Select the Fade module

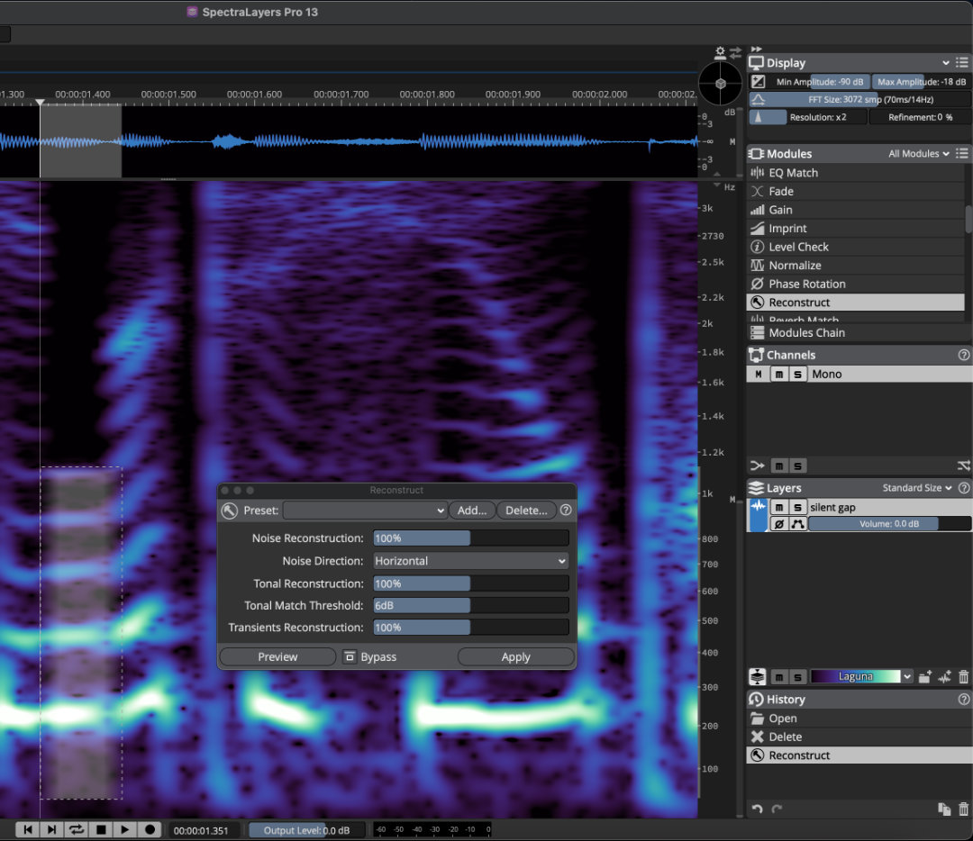click(856, 192)
